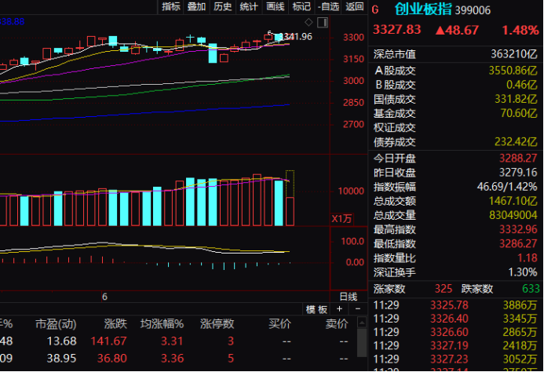Click the 市盈 cell 38.95
The height and width of the screenshot is (372, 544).
pyautogui.click(x=61, y=358)
